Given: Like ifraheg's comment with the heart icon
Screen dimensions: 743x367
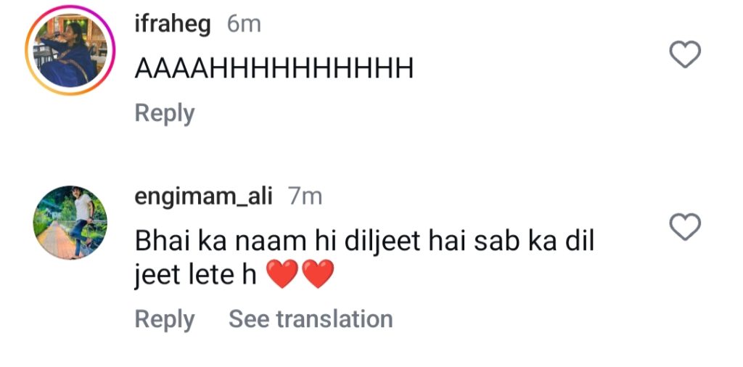Looking at the screenshot, I should pos(684,55).
